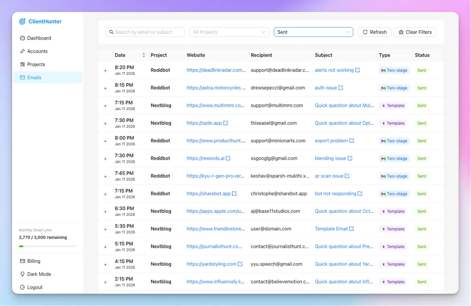The height and width of the screenshot is (306, 471).
Task: Go to Dashboard in sidebar
Action: pos(47,38)
